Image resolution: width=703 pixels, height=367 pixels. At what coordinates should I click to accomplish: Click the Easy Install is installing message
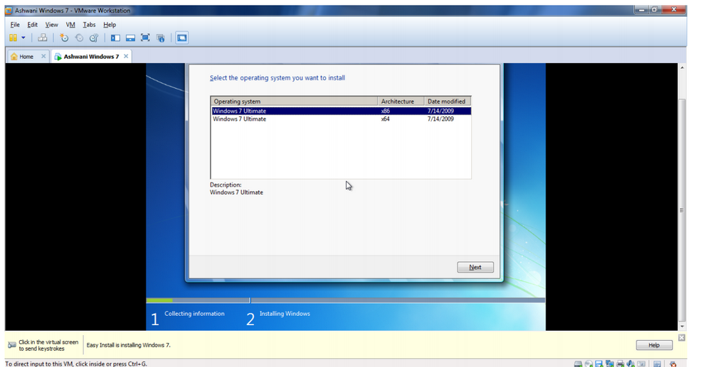[128, 345]
